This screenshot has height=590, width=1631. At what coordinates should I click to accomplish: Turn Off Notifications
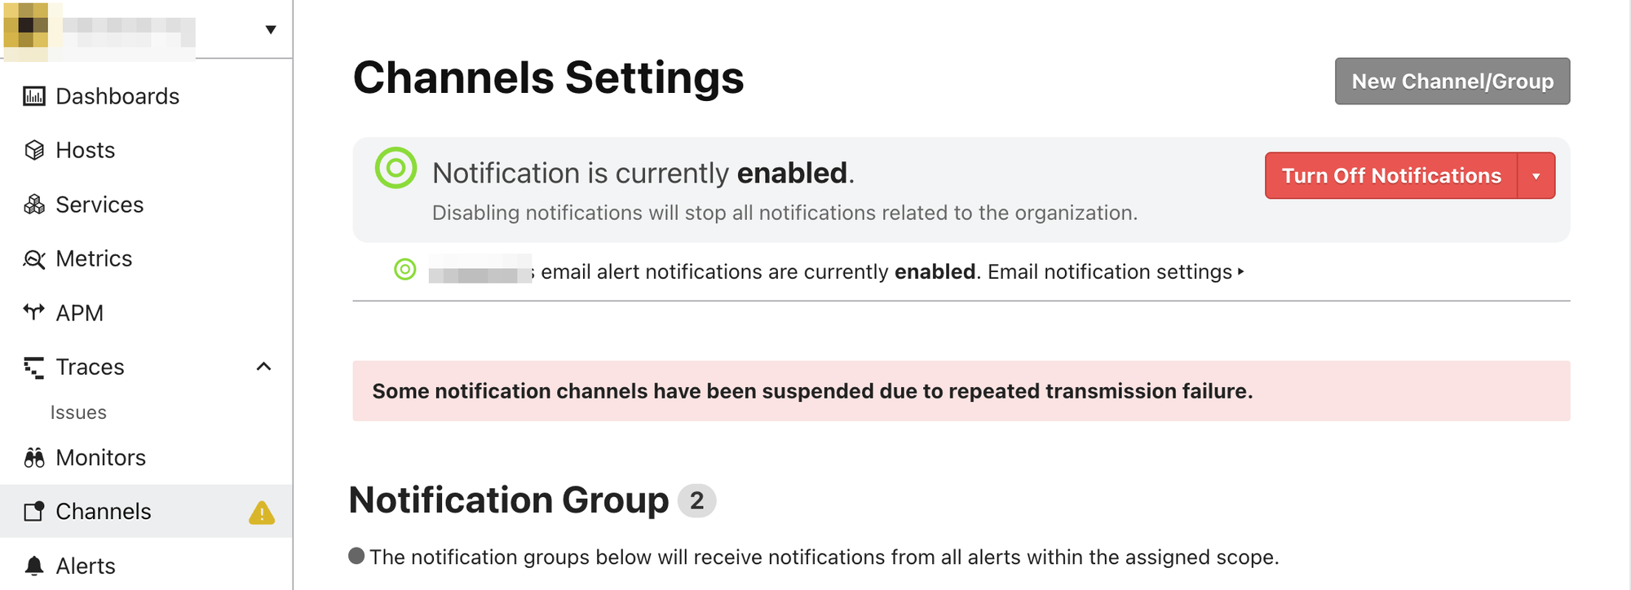click(x=1391, y=175)
